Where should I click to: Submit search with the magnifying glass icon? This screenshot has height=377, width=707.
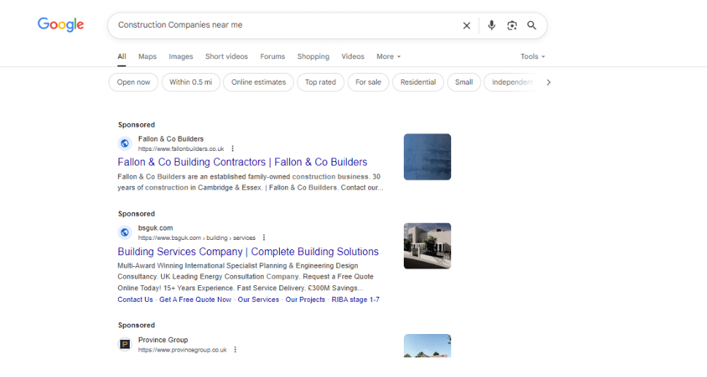click(x=532, y=26)
